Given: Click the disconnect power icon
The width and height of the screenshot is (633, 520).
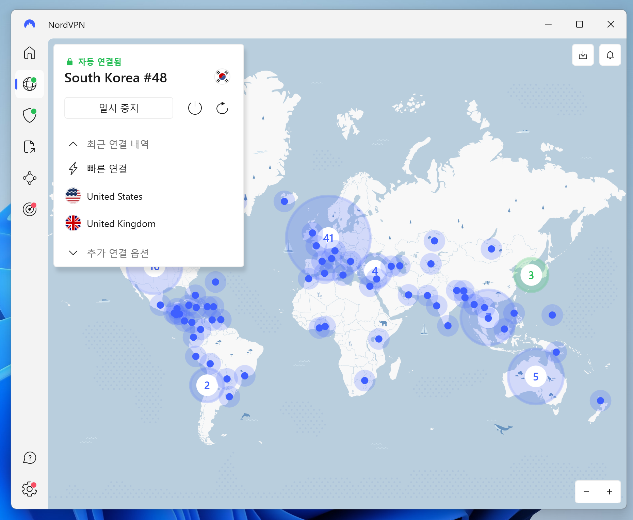Looking at the screenshot, I should [x=195, y=108].
